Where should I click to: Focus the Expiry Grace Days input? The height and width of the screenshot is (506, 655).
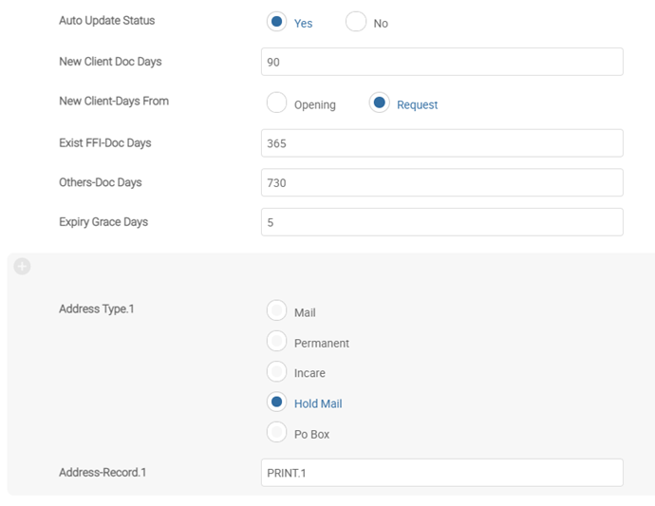click(441, 222)
